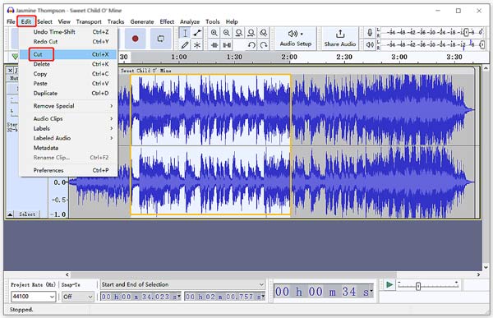Click the Zoom In magnifier
This screenshot has height=318, width=493.
tap(214, 33)
